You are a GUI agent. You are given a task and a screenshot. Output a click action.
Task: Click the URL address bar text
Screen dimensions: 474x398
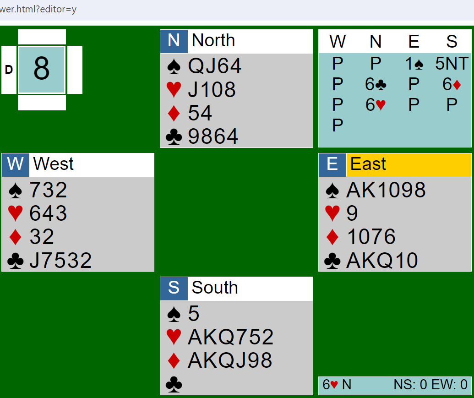coord(38,10)
